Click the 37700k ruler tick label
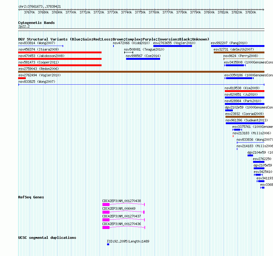 click(71, 12)
